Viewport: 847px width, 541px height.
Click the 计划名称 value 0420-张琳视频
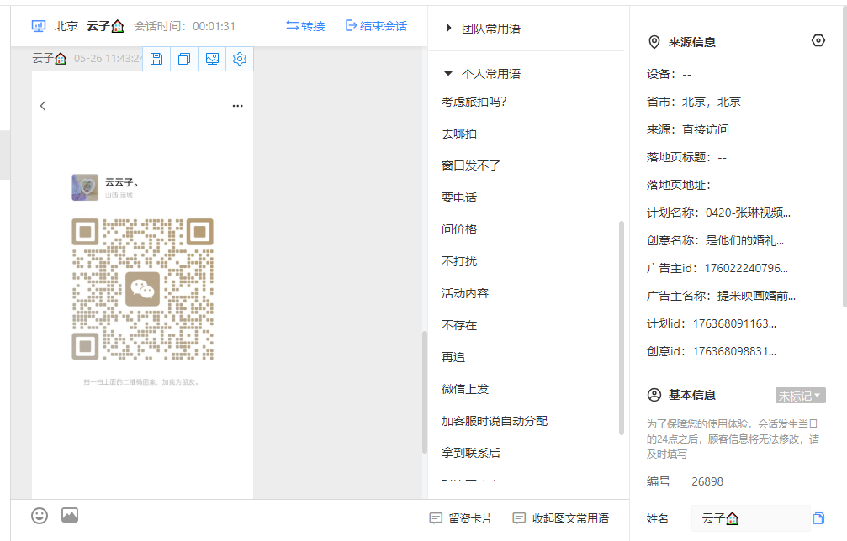point(748,213)
